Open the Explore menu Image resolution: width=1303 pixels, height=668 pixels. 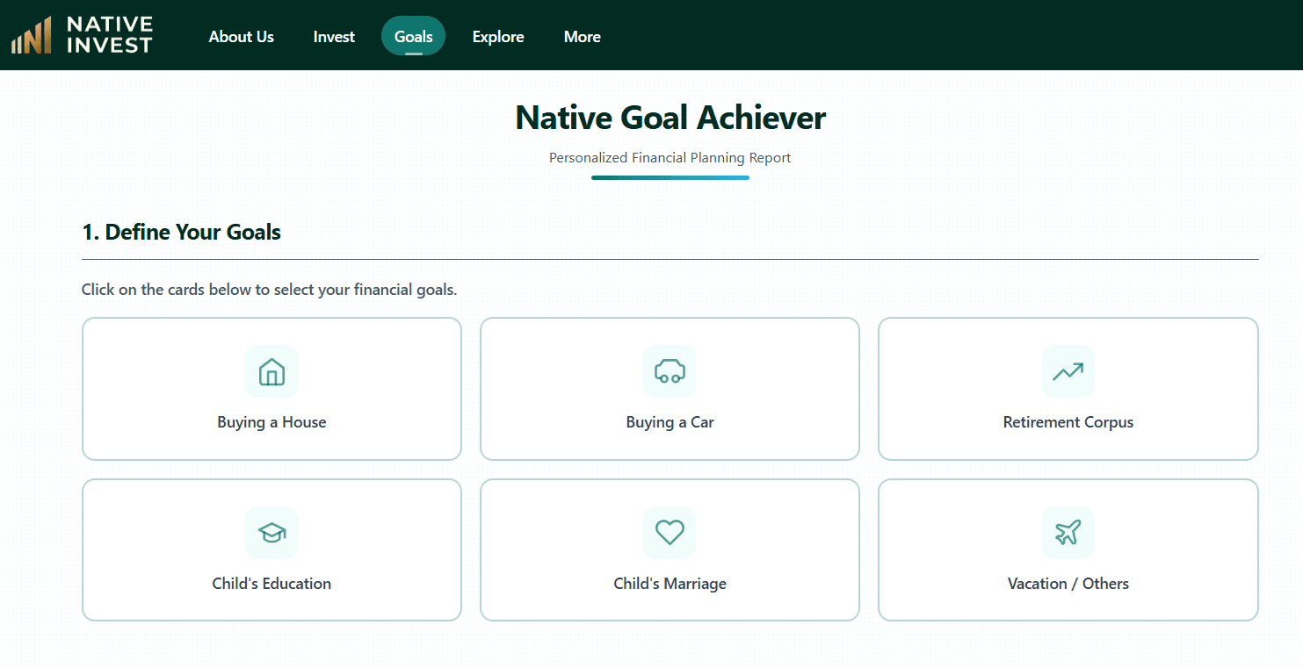pyautogui.click(x=498, y=37)
